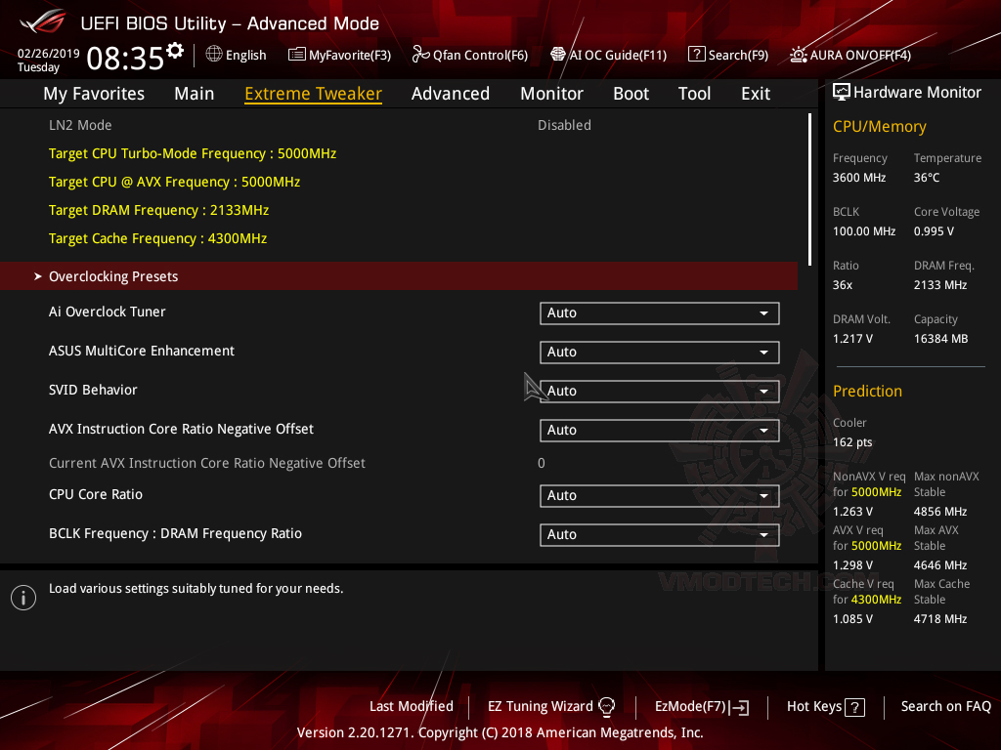Click the SVID Behavior label

(x=93, y=390)
